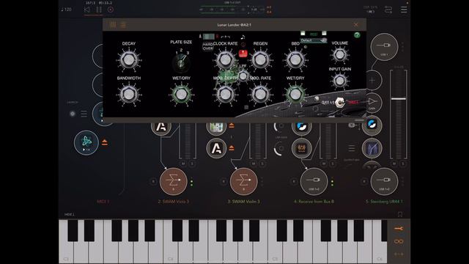Eject the green-thumbnail plugin in Violin channel

pos(232,125)
